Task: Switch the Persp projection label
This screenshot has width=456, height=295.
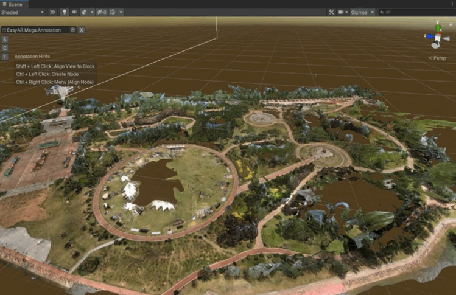Action: 439,58
